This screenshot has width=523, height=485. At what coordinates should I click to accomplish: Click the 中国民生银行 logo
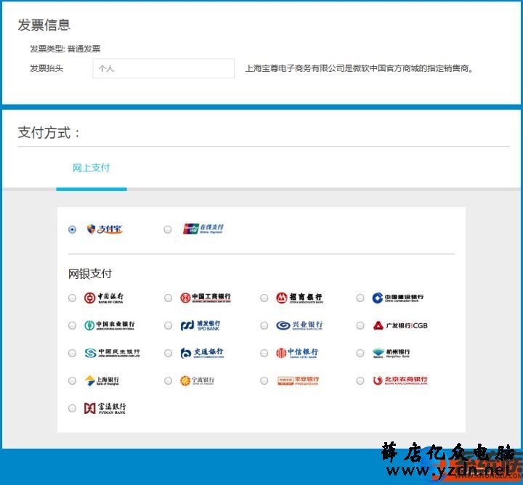coord(112,353)
